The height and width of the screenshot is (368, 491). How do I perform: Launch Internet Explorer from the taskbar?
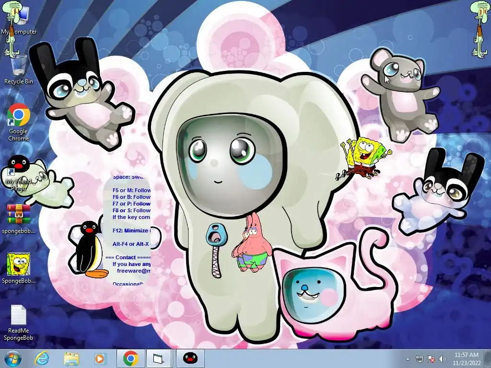coord(42,358)
